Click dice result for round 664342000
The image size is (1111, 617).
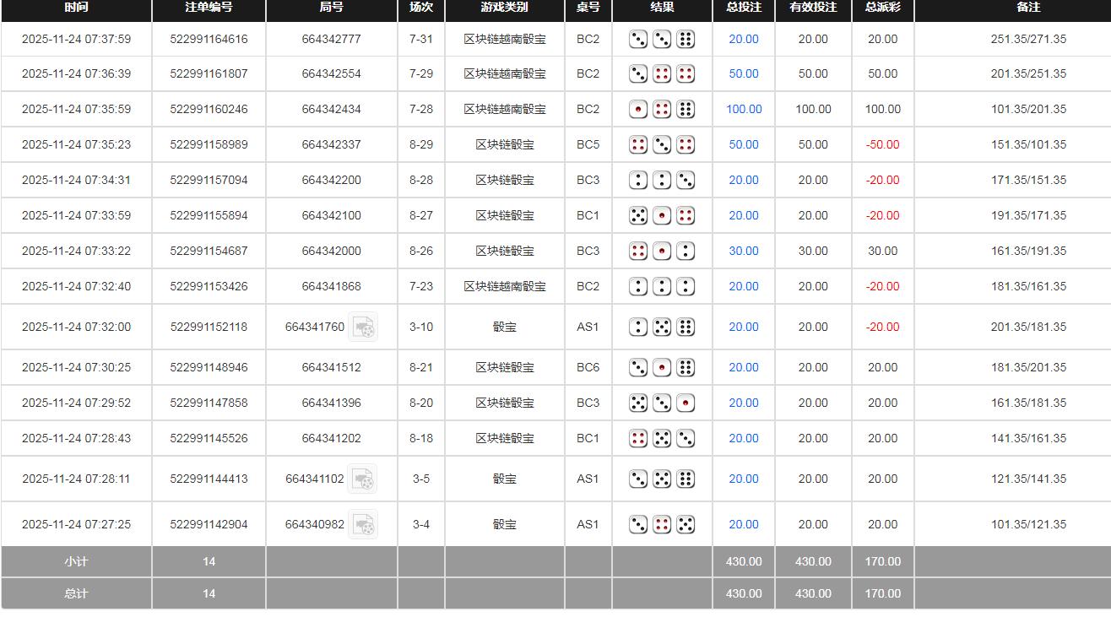(x=662, y=251)
